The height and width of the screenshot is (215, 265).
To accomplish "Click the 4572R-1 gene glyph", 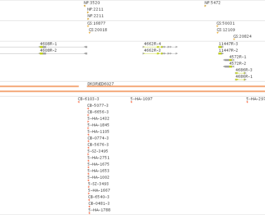I will 229,60.
